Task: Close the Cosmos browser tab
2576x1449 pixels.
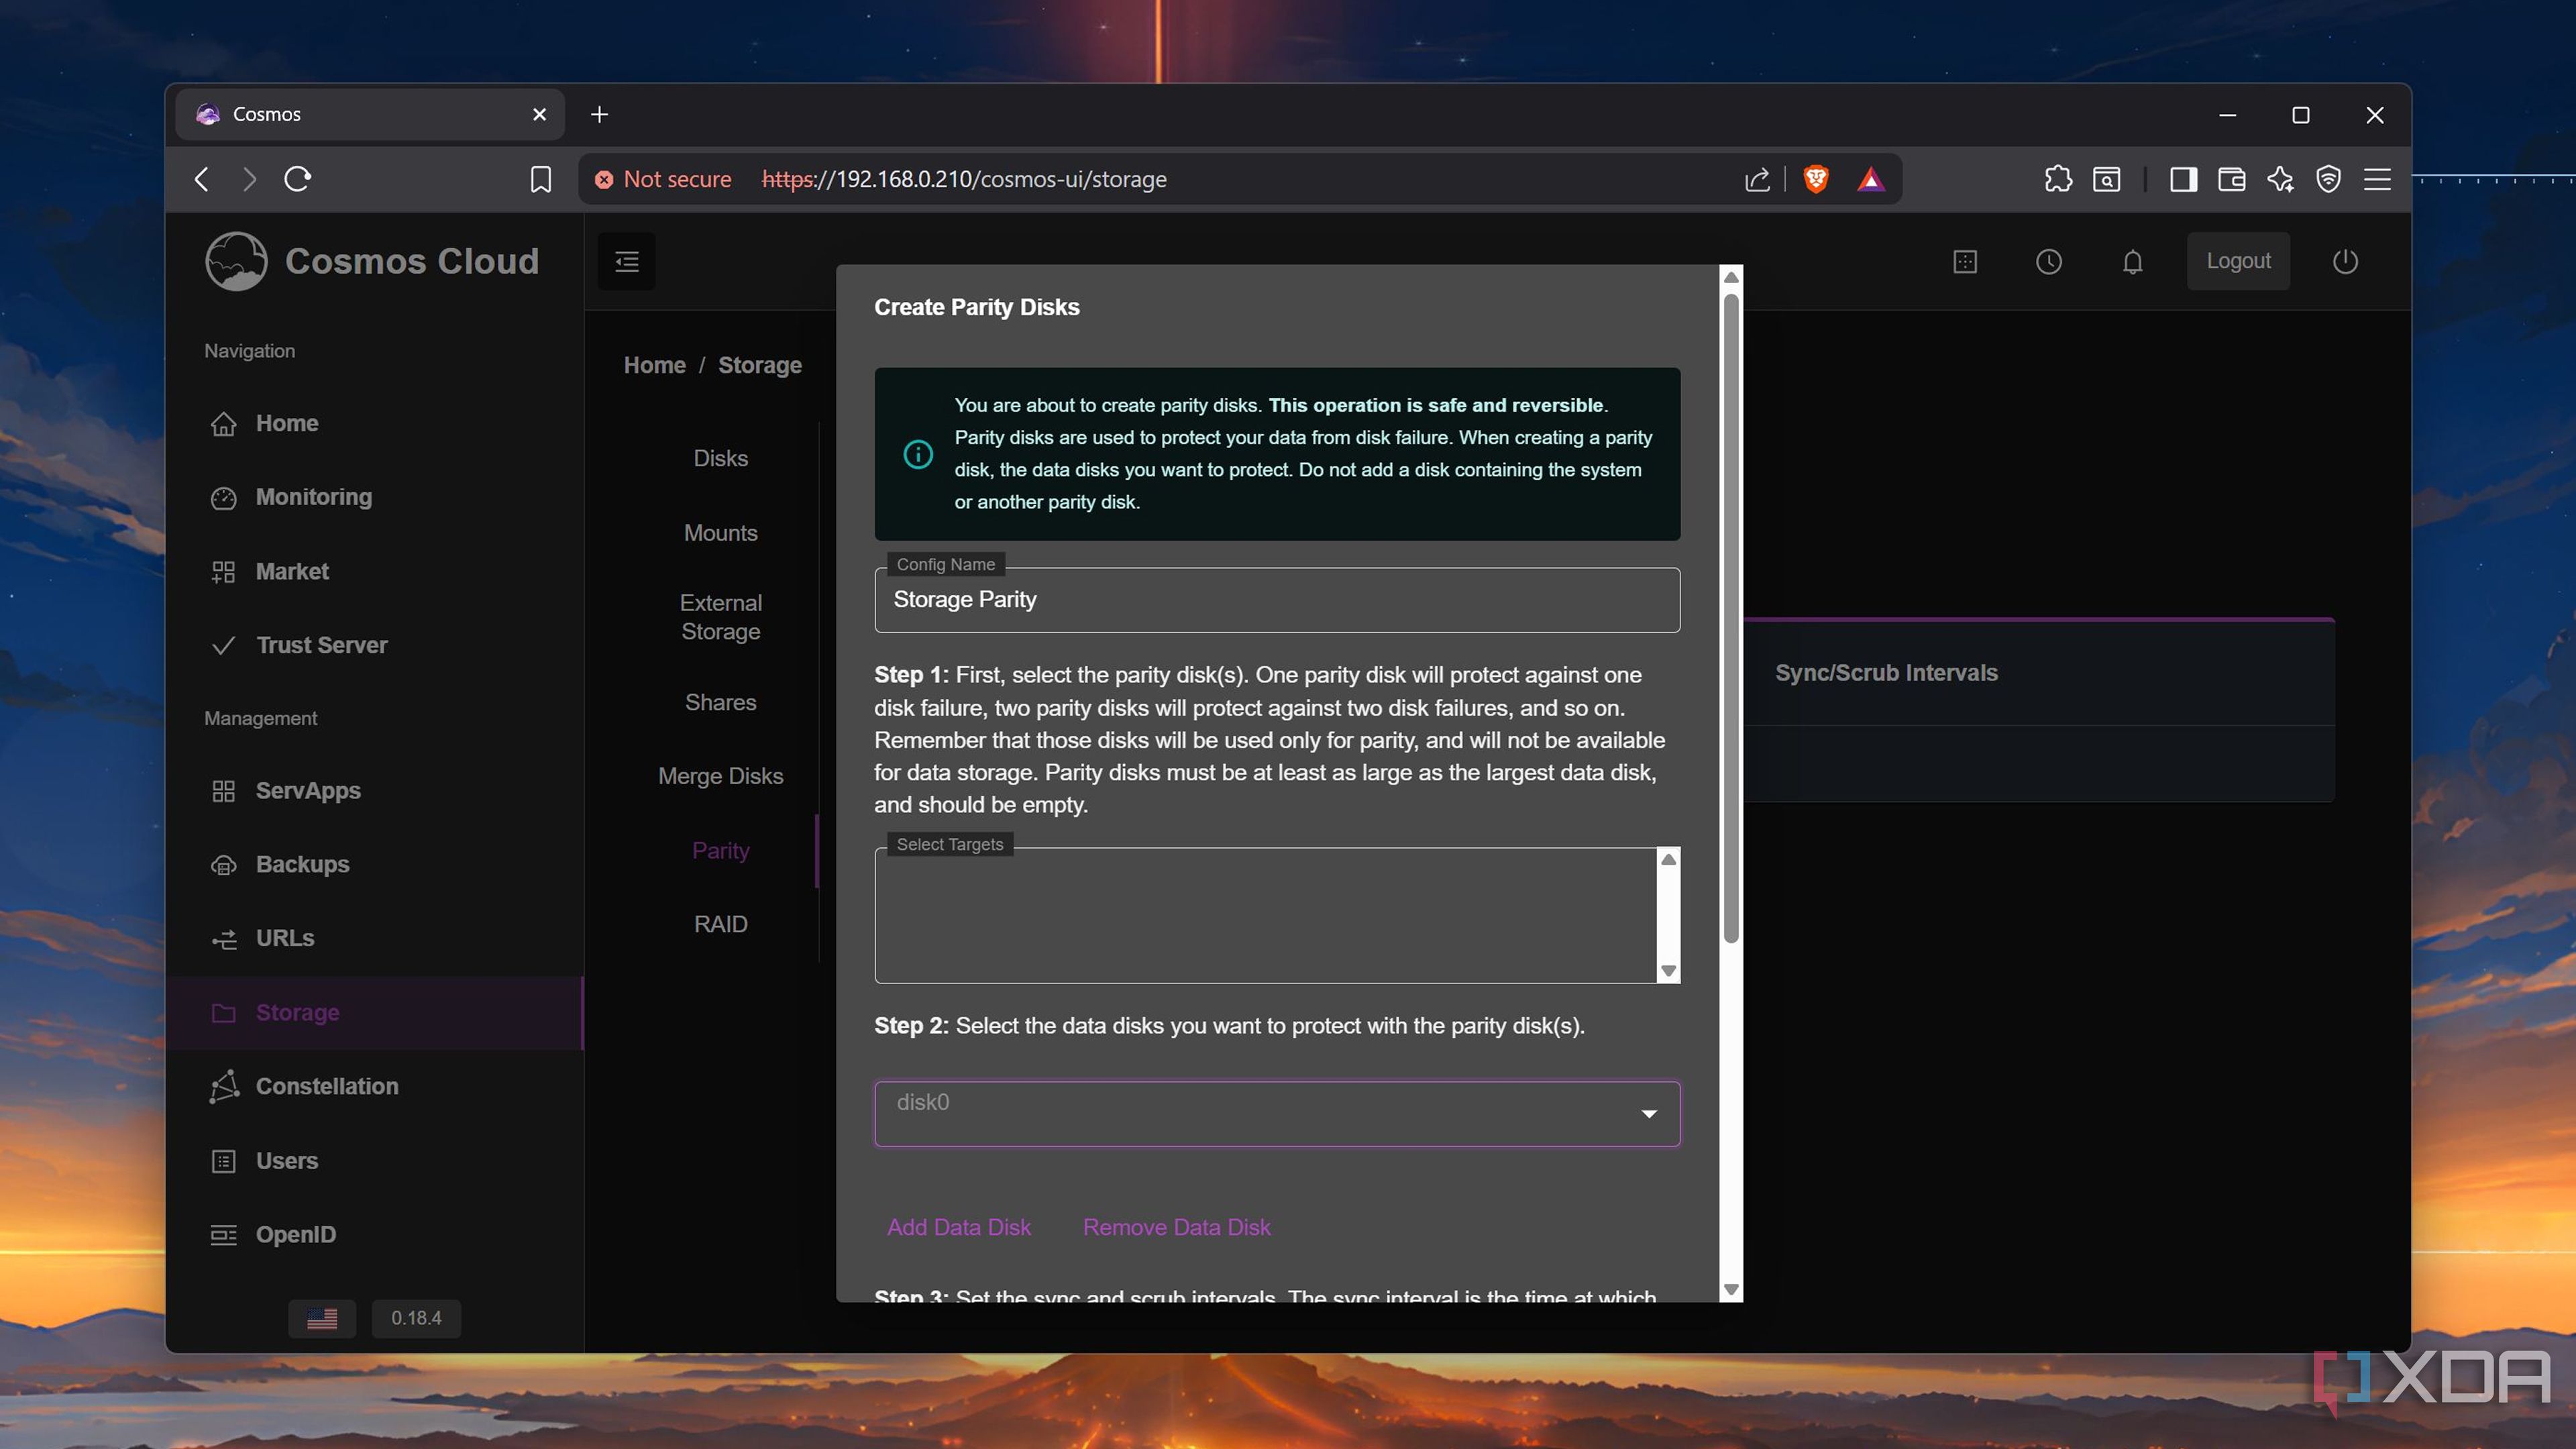Action: (539, 114)
